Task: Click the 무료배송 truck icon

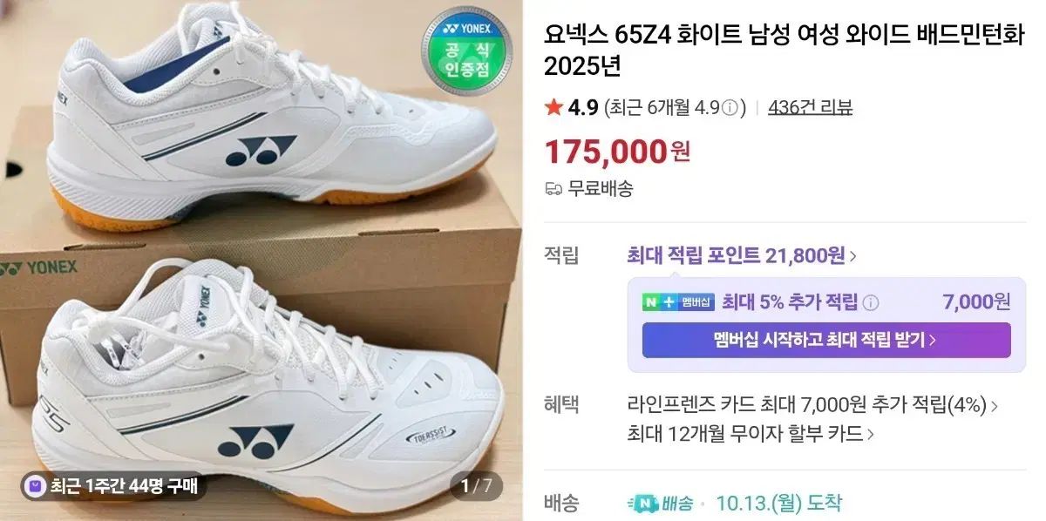Action: pyautogui.click(x=553, y=188)
